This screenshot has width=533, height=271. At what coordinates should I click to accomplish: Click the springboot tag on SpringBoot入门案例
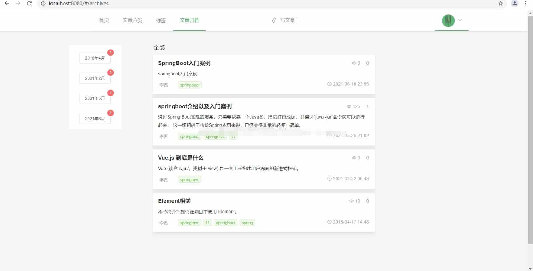(x=190, y=85)
